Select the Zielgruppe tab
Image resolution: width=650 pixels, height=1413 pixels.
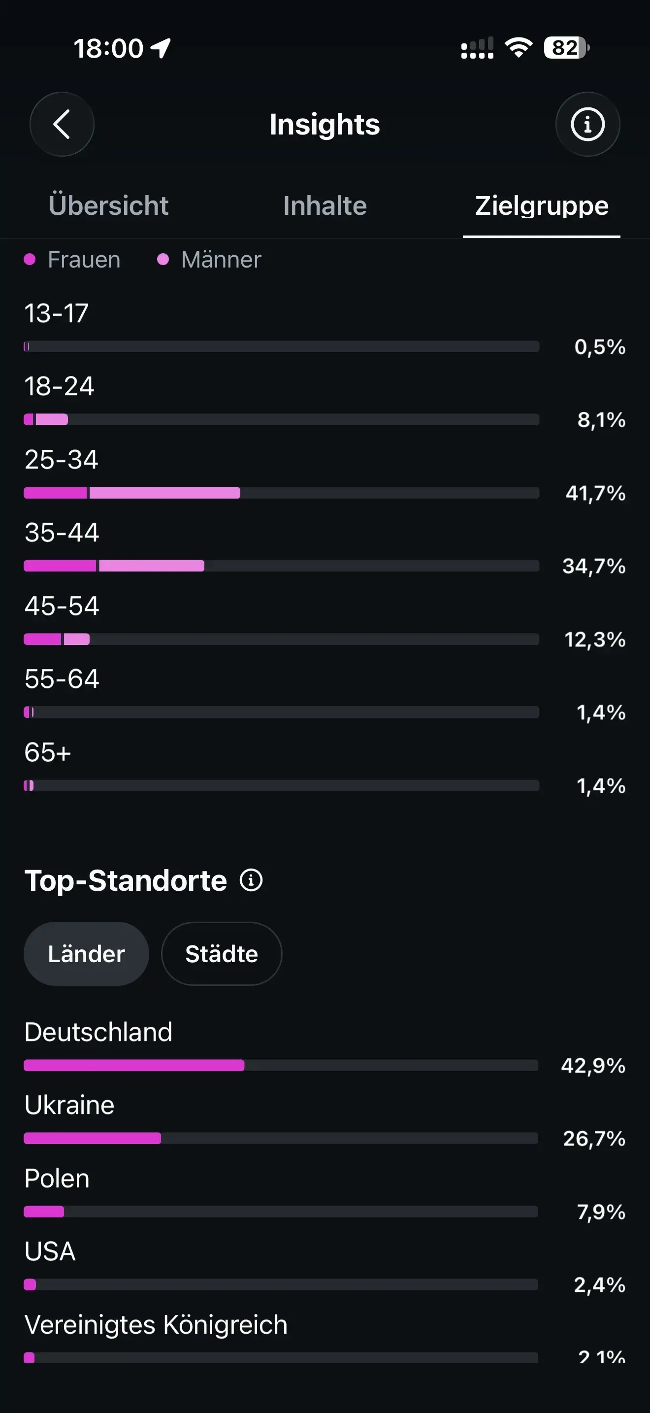tap(542, 206)
